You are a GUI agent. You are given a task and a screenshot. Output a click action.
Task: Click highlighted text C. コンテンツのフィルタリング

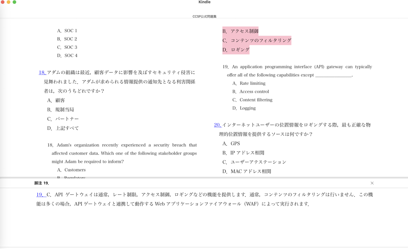pyautogui.click(x=257, y=40)
